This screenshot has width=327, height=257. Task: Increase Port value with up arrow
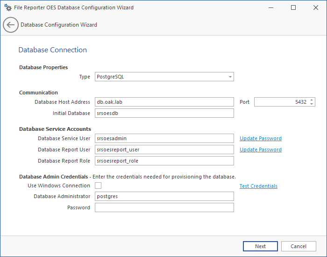pos(312,100)
